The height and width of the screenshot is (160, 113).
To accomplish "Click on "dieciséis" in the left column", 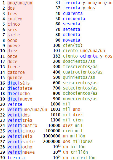I will pos(18,83).
